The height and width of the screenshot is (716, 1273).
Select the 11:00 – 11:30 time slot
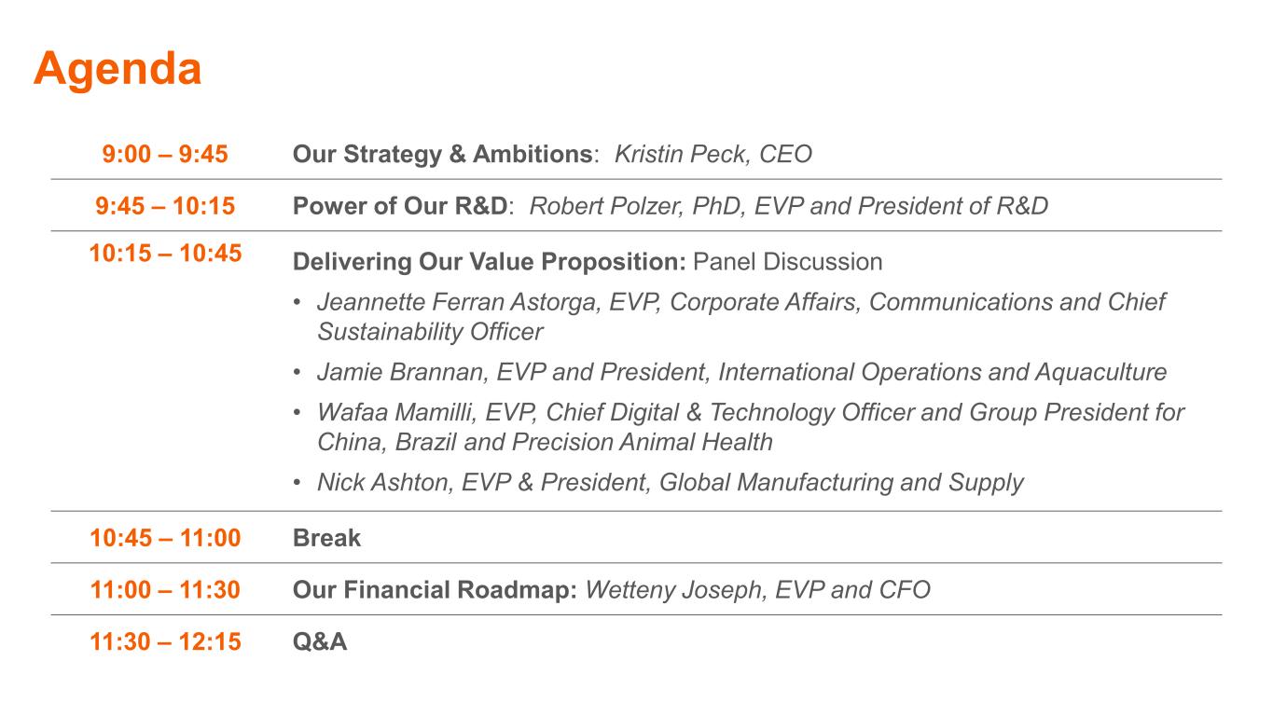[x=164, y=590]
